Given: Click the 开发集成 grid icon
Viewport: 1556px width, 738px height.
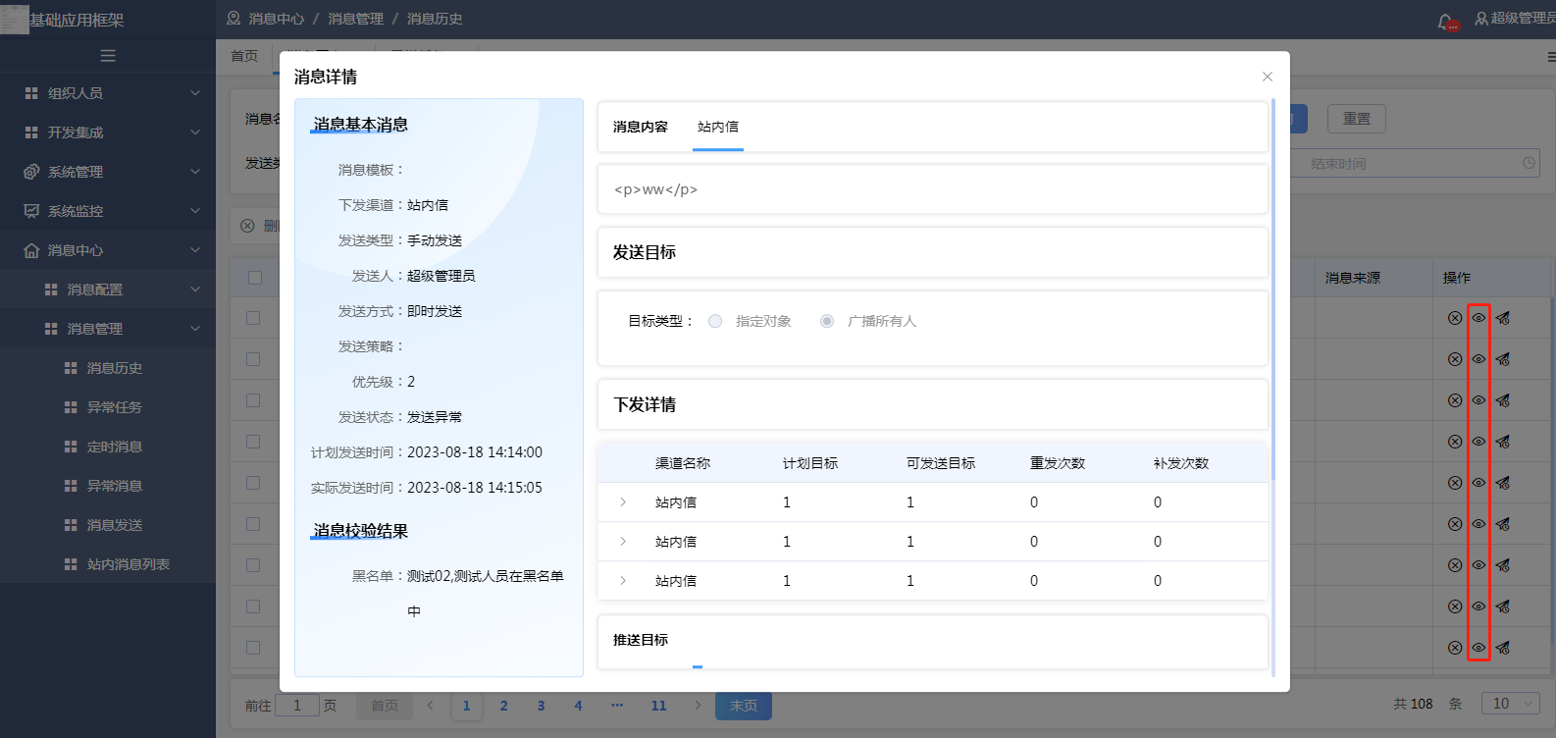Looking at the screenshot, I should 31,132.
